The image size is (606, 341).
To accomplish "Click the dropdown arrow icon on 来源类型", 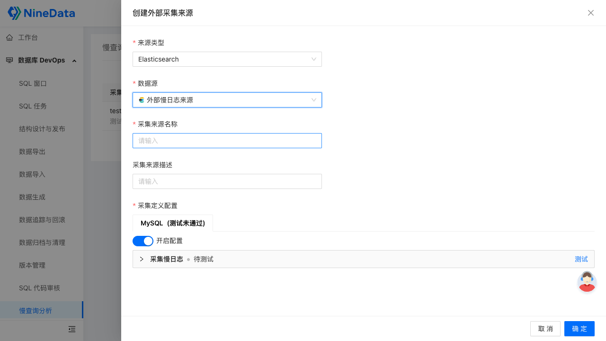I will 313,59.
